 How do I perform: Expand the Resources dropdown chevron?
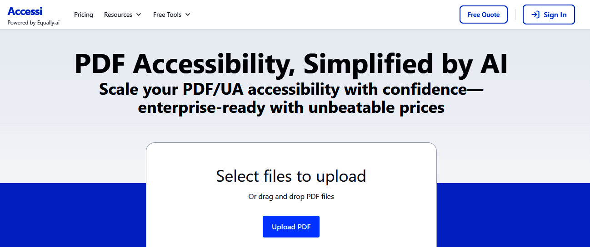139,15
